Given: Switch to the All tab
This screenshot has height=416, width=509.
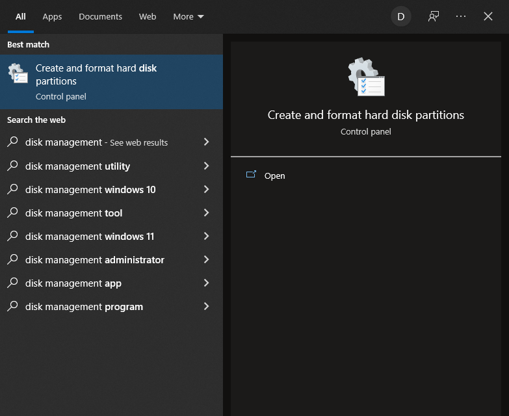Looking at the screenshot, I should pyautogui.click(x=20, y=16).
